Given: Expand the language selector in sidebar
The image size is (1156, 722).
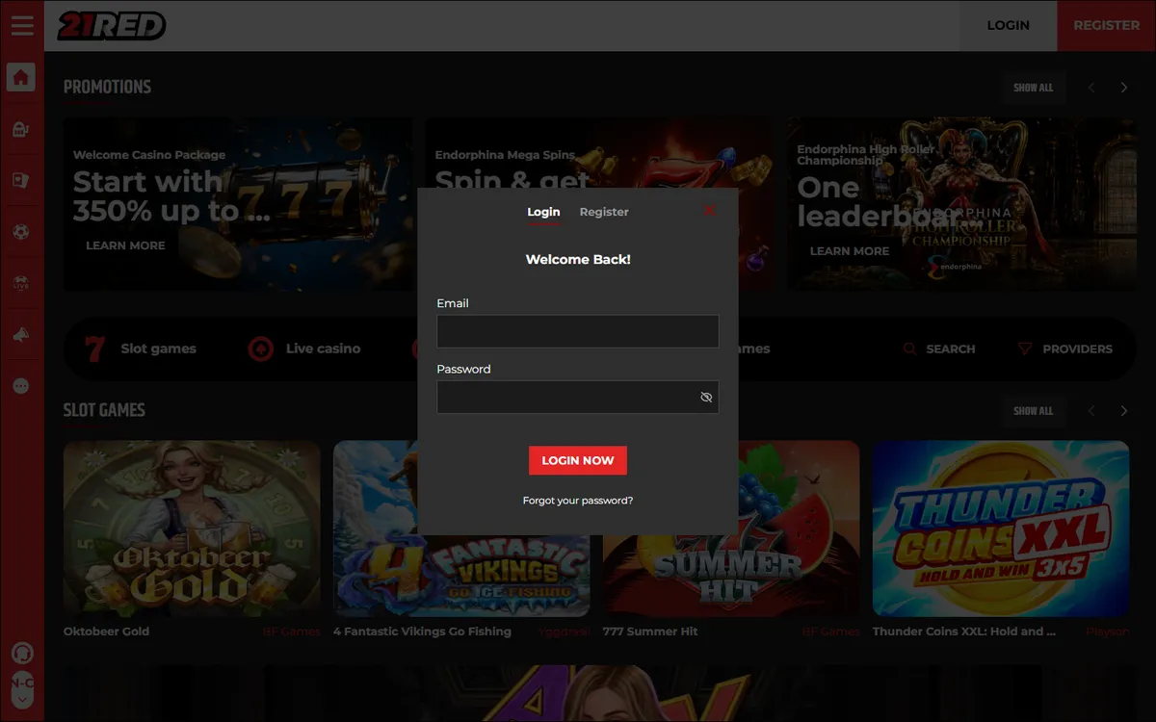Looking at the screenshot, I should point(21,690).
